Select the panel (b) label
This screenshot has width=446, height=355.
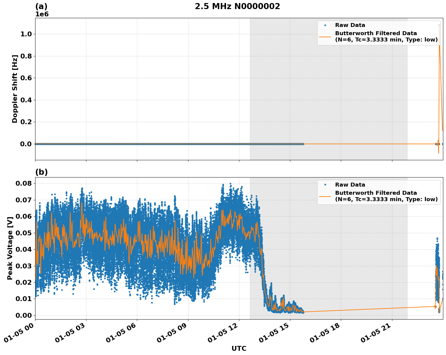[x=42, y=172]
